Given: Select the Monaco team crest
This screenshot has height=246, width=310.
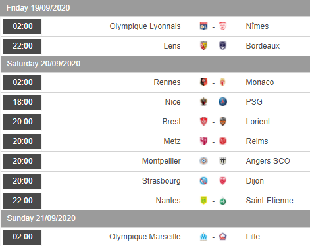Looking at the screenshot, I should click(222, 82).
